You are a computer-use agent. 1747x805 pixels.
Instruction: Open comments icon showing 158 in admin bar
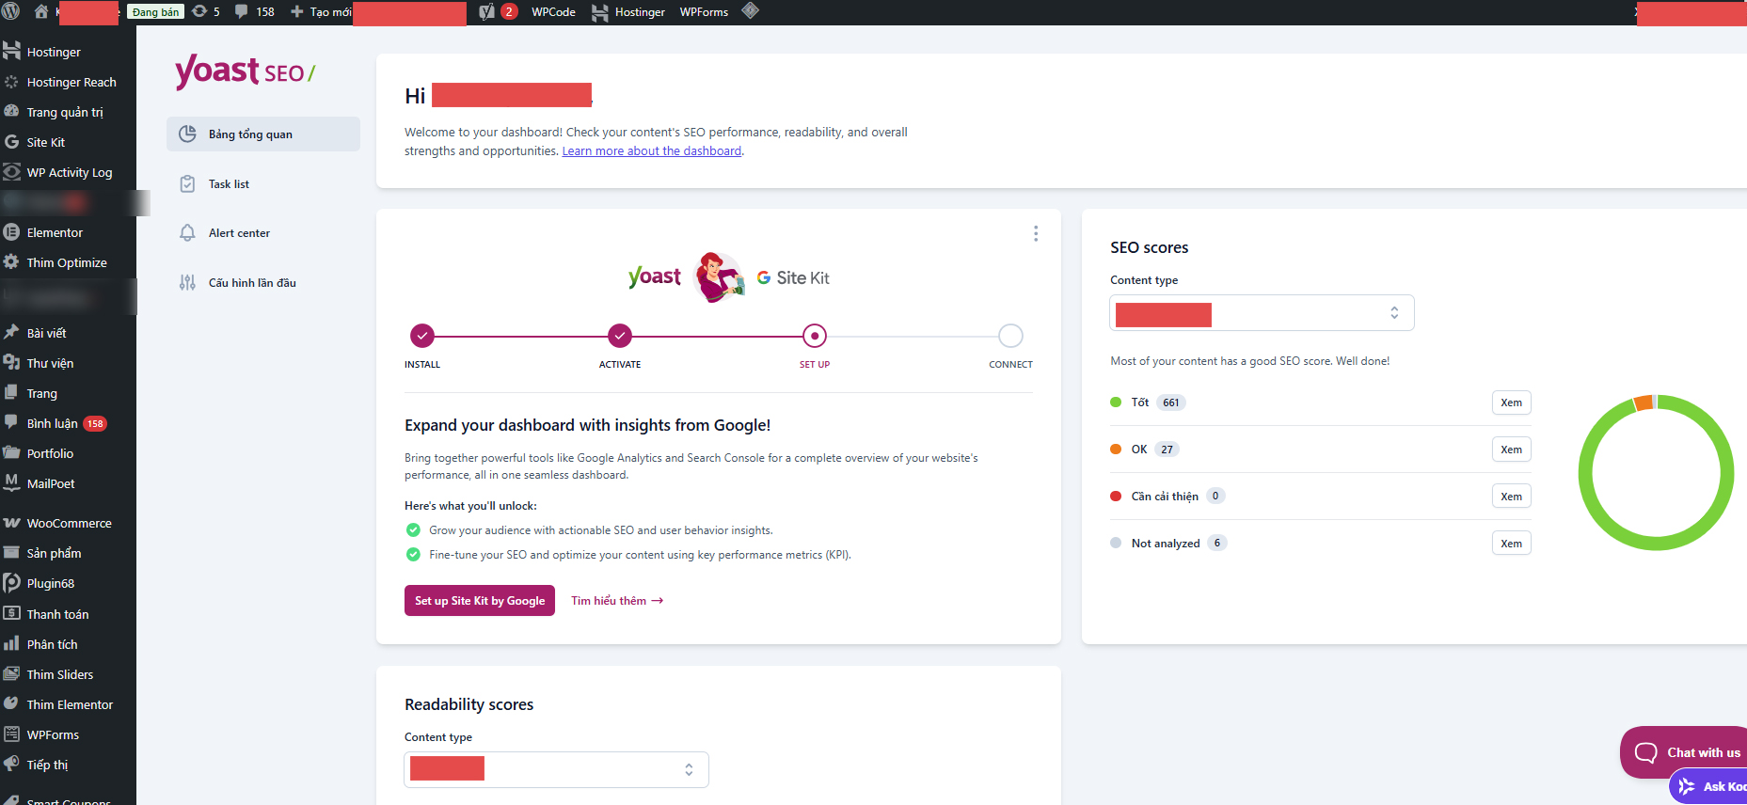[x=255, y=11]
